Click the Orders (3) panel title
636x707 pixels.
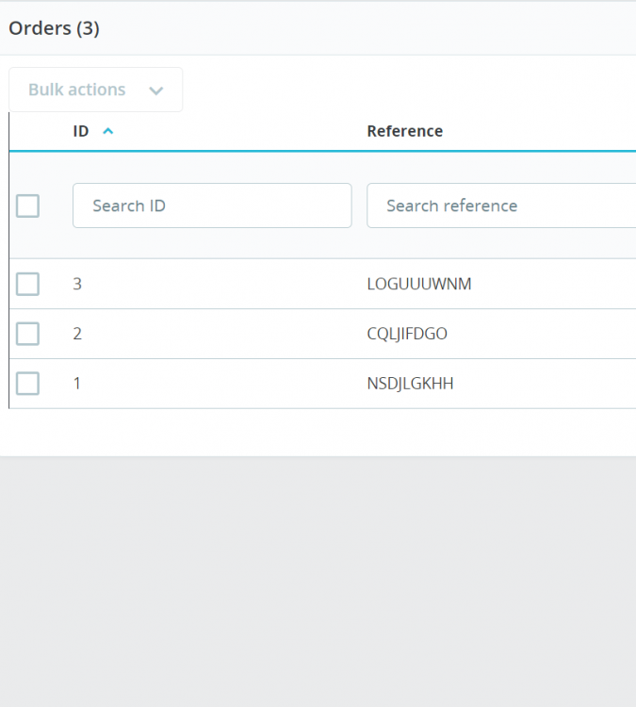coord(54,28)
